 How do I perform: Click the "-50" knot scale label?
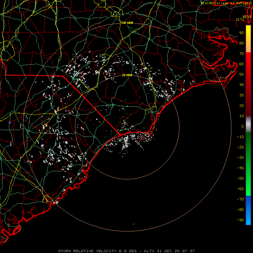[240, 179]
